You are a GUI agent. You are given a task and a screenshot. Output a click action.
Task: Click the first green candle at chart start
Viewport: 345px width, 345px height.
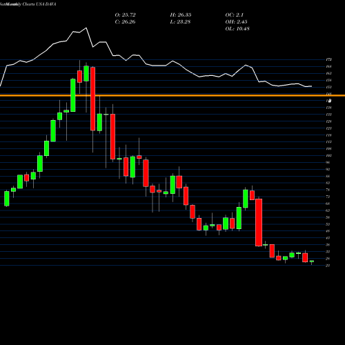pyautogui.click(x=7, y=199)
